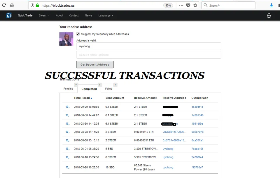
Task: View details of 2018-06-24 06:33:20 transaction
Action: [x=67, y=149]
